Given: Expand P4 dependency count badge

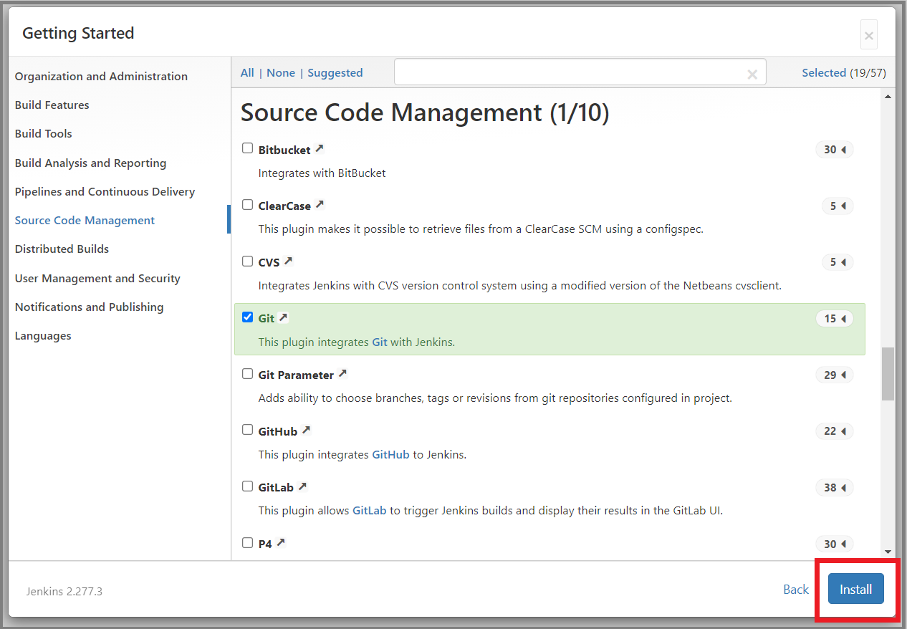Looking at the screenshot, I should pyautogui.click(x=835, y=544).
